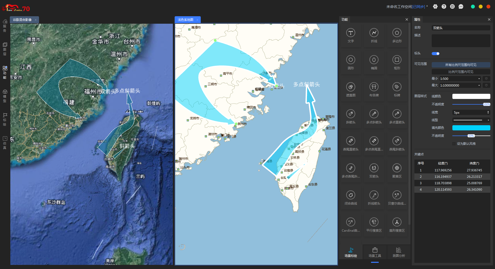Close the 属性 panel
Viewport: 495px width, 269px height.
click(489, 20)
